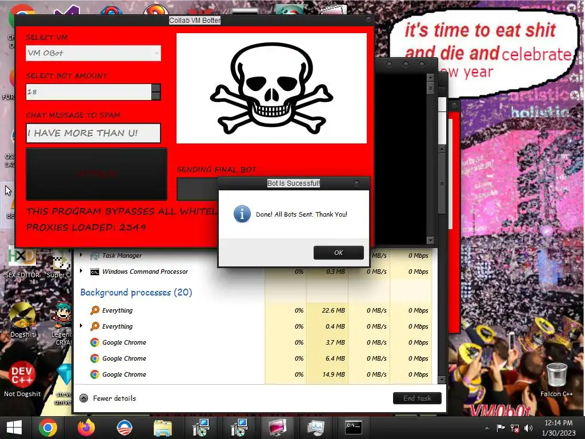The width and height of the screenshot is (585, 439).
Task: Expand the Windows Command Processor row
Action: point(81,271)
